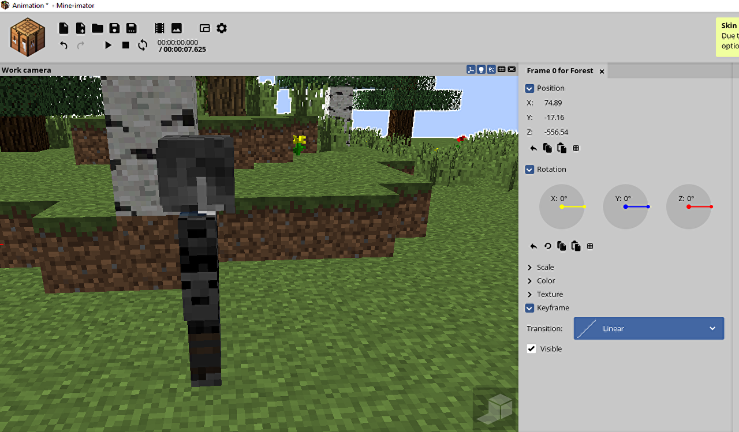Copy rotation values icon
This screenshot has width=739, height=432.
[x=561, y=246]
